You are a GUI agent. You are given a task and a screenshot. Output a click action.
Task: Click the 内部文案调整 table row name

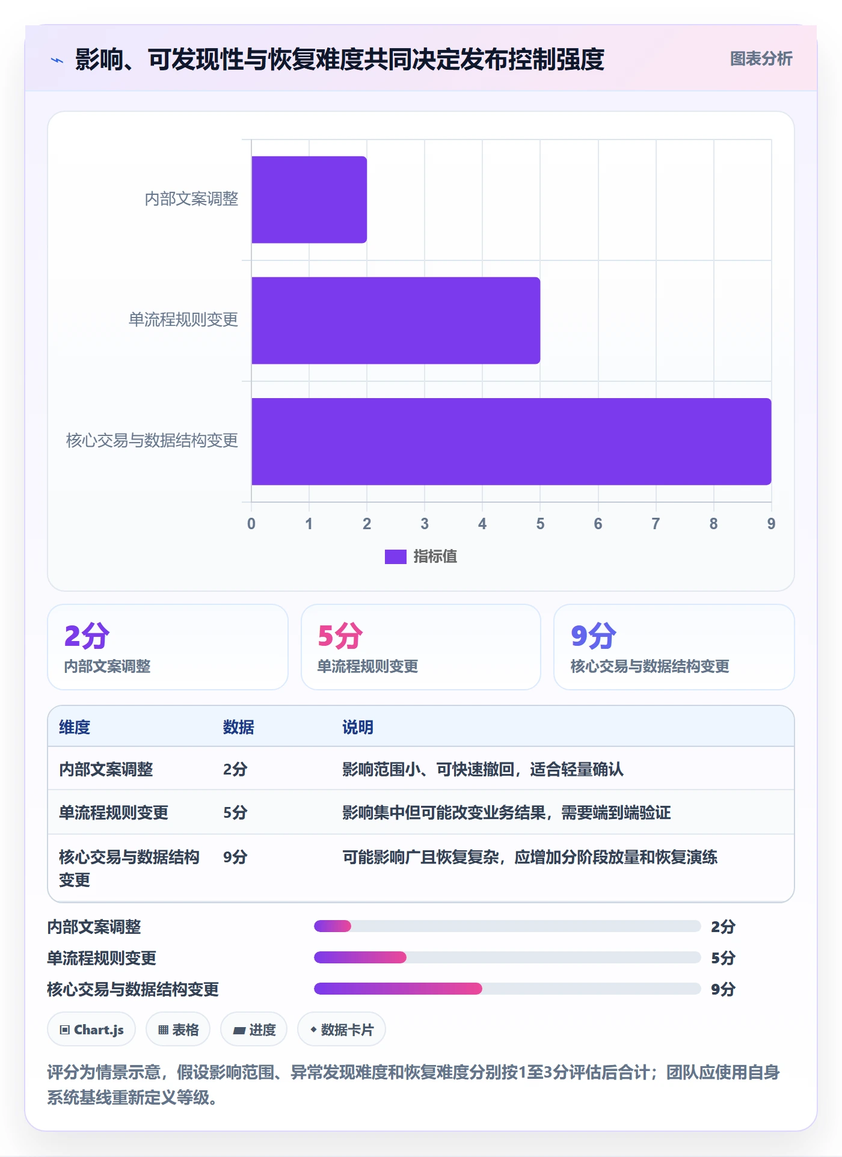click(106, 769)
